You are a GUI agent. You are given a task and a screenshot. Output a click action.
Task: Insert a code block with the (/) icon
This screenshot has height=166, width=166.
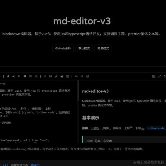pyautogui.click(x=51, y=76)
